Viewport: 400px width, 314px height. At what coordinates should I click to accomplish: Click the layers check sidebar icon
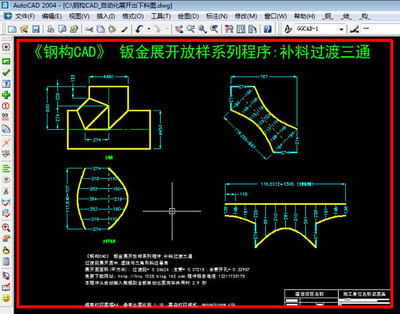[6, 214]
